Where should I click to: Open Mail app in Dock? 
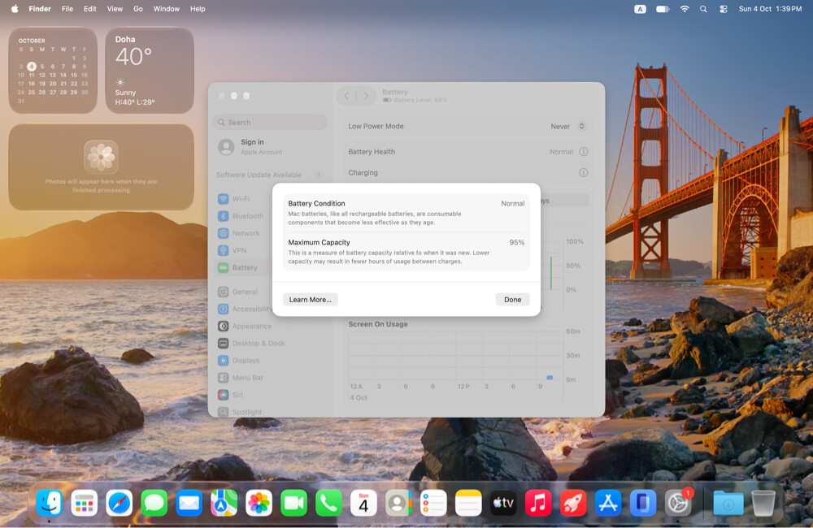(x=189, y=503)
